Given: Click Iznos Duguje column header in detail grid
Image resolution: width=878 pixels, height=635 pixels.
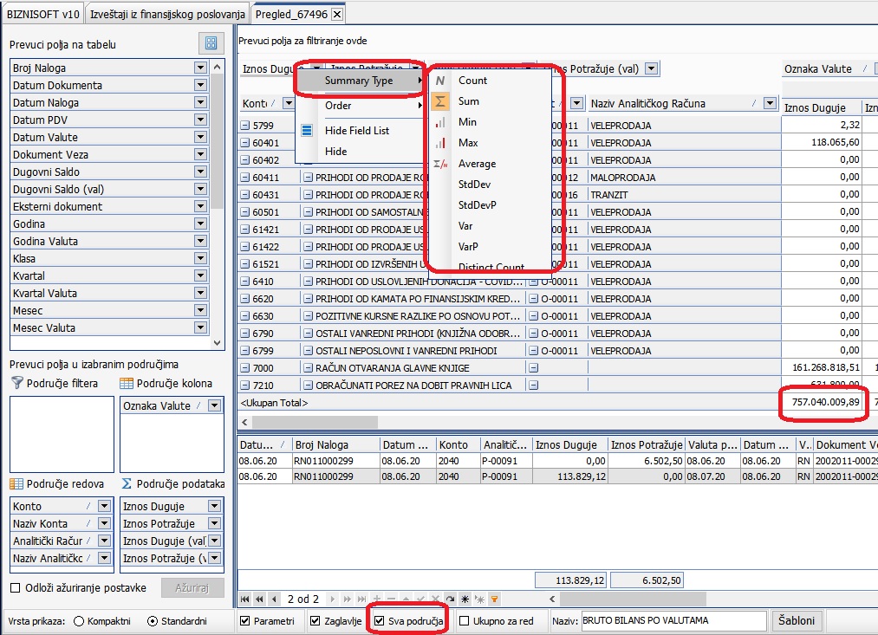Looking at the screenshot, I should (x=569, y=444).
